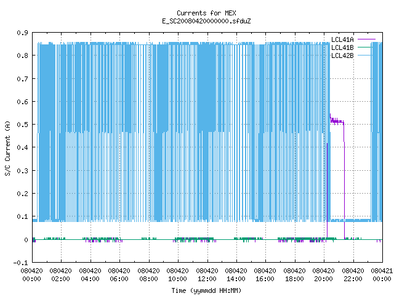This screenshot has width=394, height=296.
Task: Click the 080420 20:00 time tick label
Action: pos(324,275)
